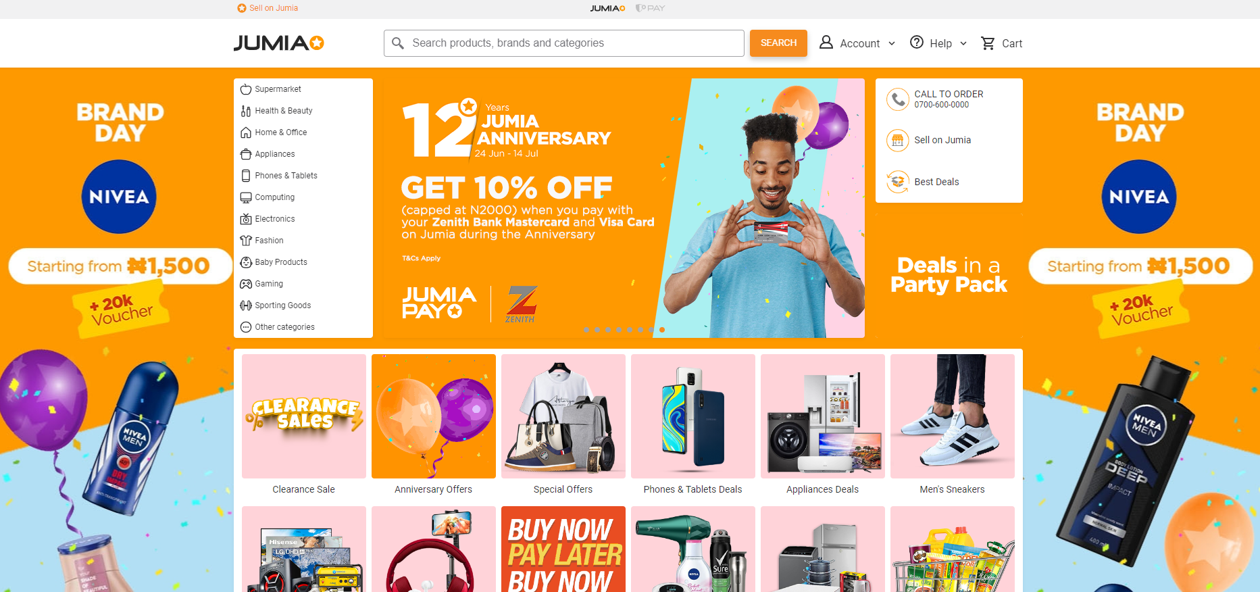Select the first carousel indicator dot
Image resolution: width=1260 pixels, height=592 pixels.
[586, 330]
